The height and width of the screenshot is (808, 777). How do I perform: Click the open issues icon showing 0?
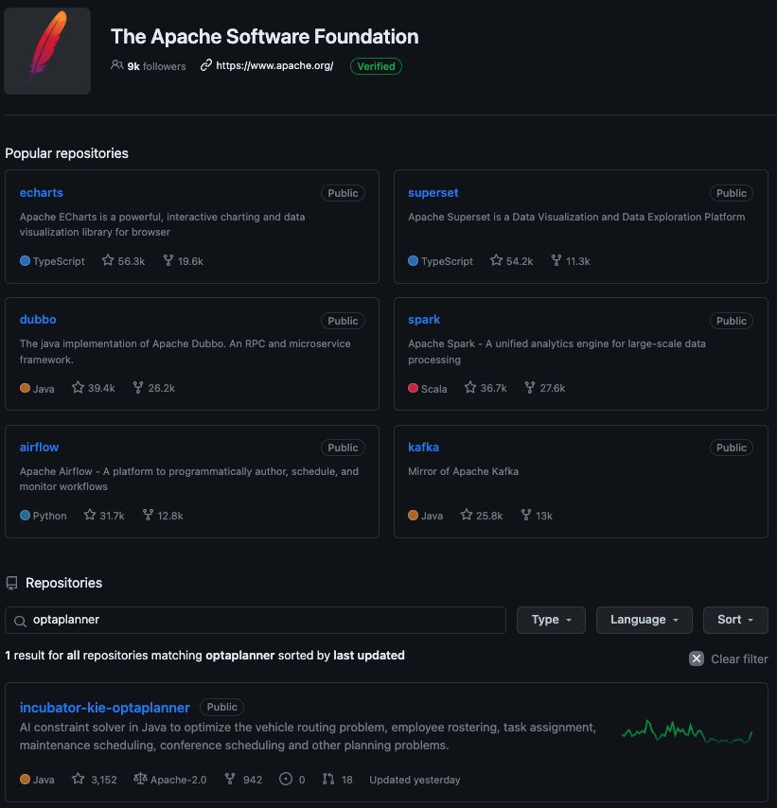point(286,779)
